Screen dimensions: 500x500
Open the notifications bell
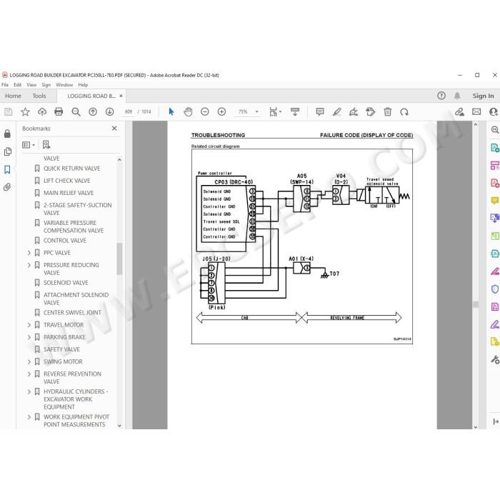[457, 96]
